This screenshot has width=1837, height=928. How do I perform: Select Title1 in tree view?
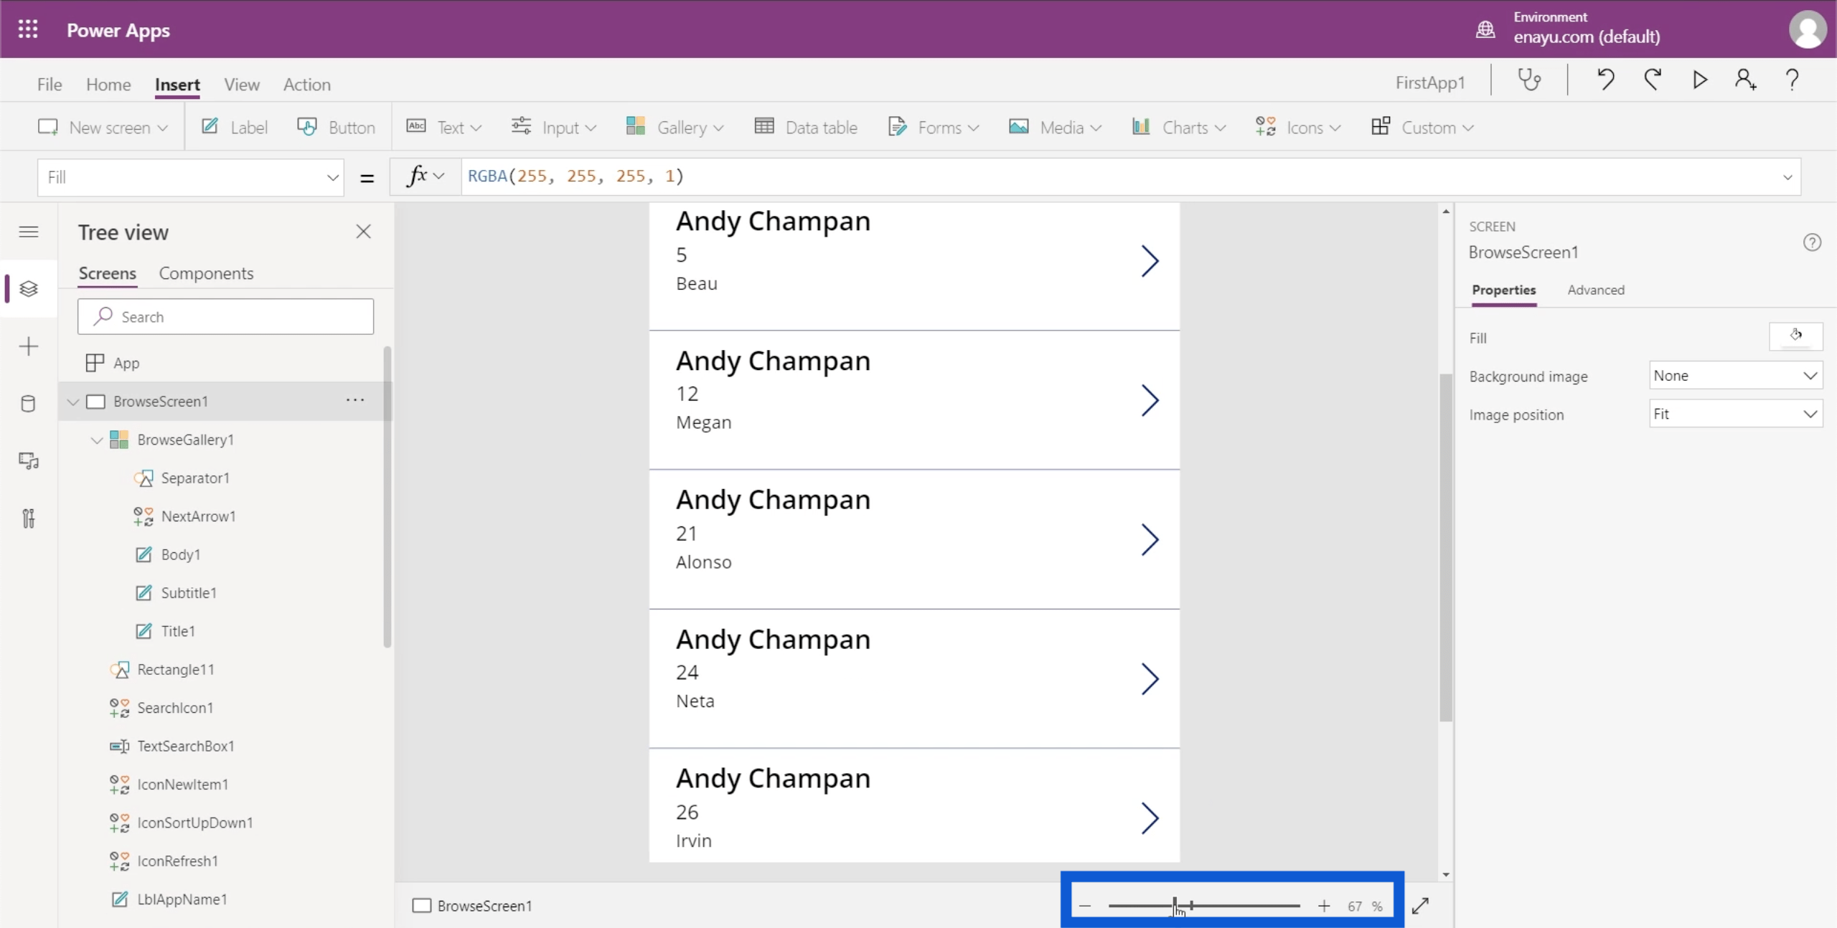point(177,631)
